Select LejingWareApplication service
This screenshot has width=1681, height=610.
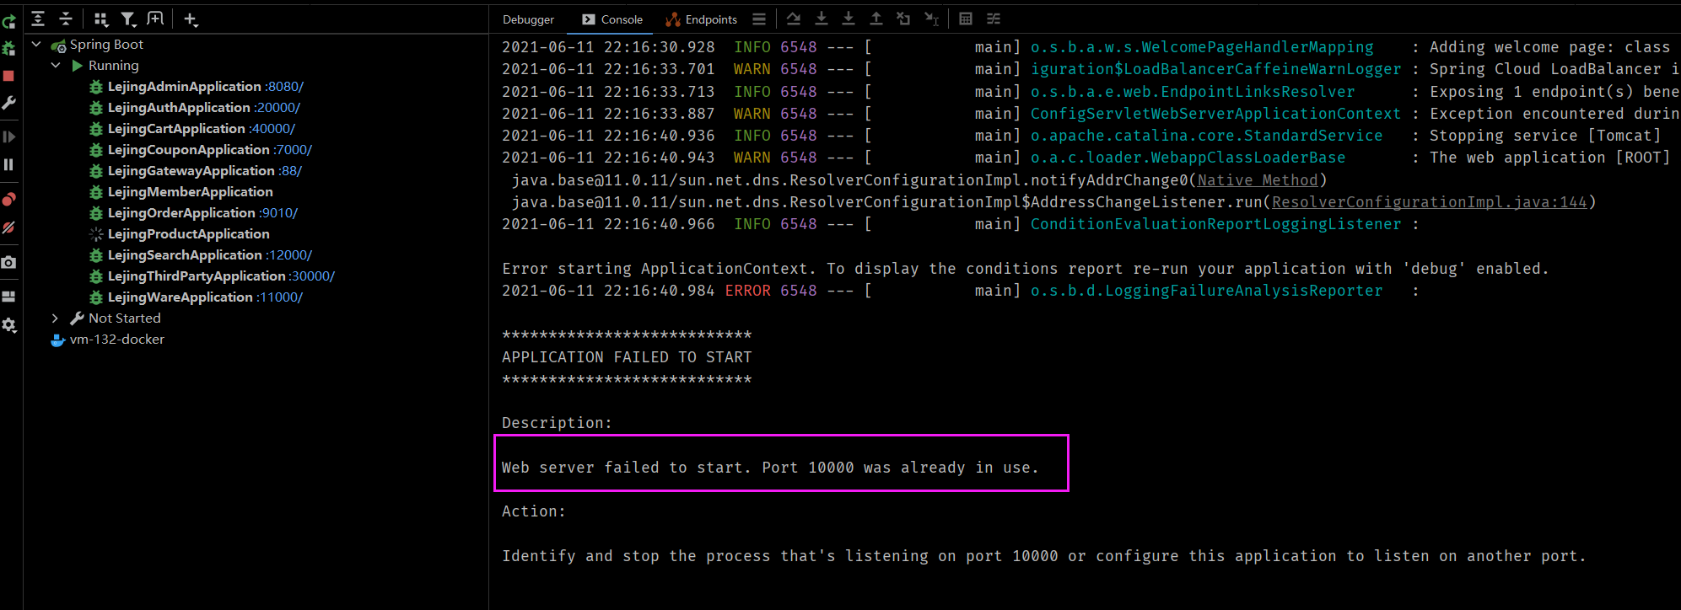click(180, 297)
